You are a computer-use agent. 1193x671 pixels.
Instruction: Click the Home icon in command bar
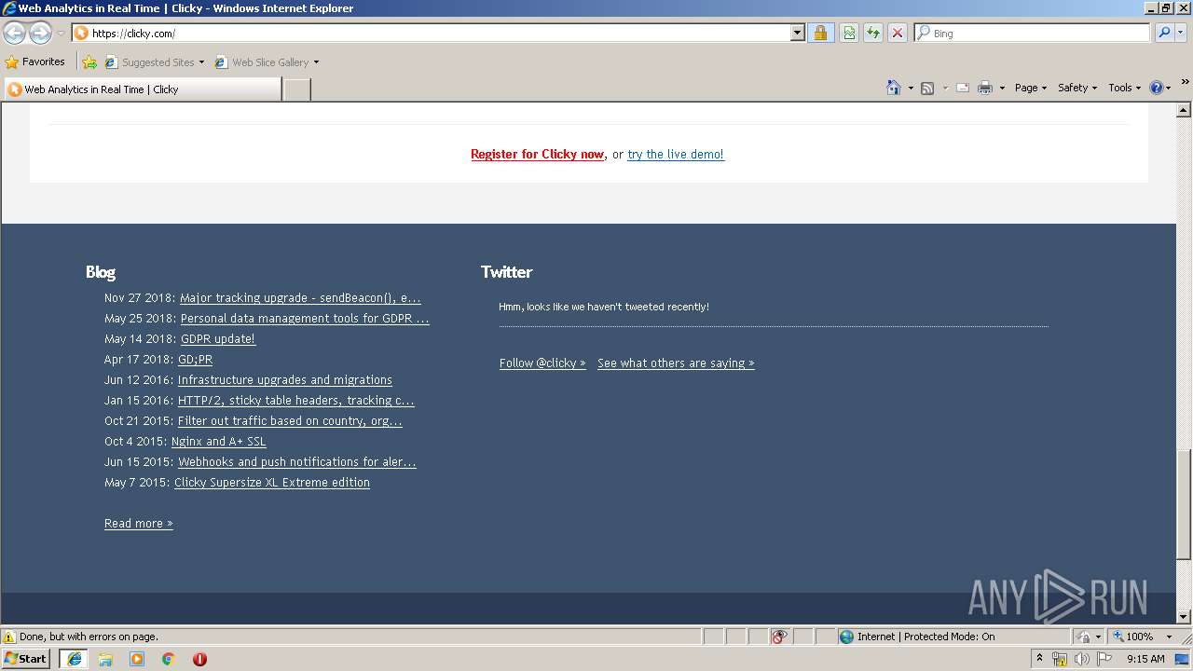(894, 88)
